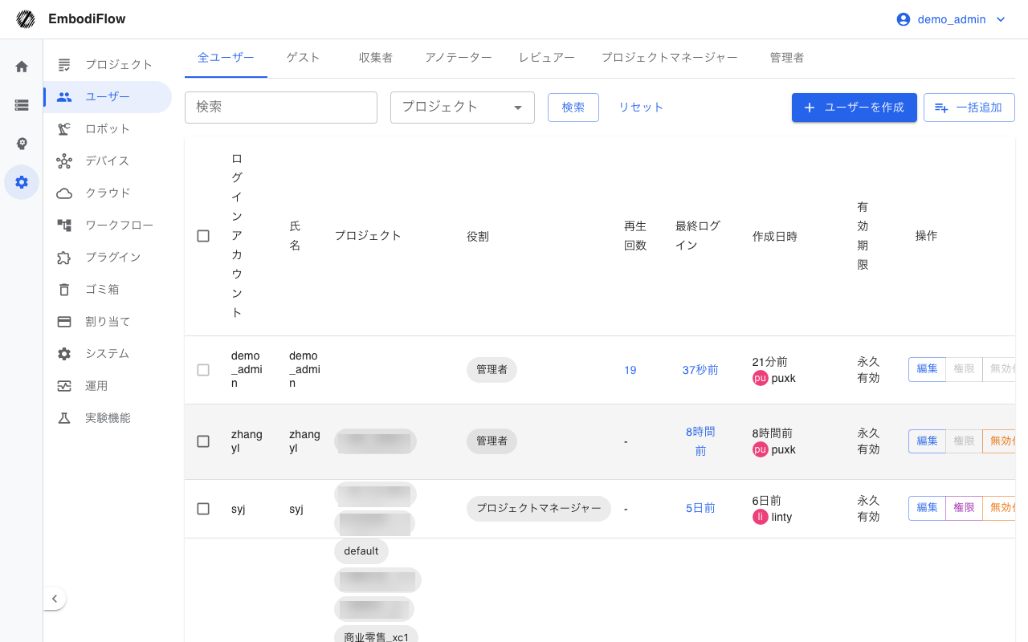The height and width of the screenshot is (642, 1028).
Task: Collapse the sidebar with the chevron button
Action: point(54,599)
